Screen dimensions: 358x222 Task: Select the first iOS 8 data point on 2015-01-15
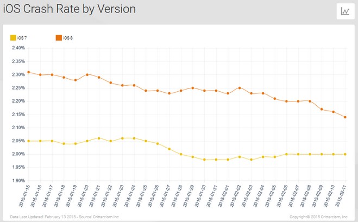tap(28, 72)
